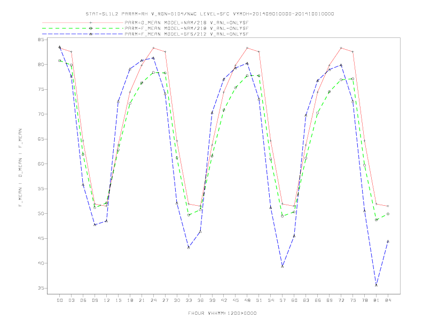Image resolution: width=423 pixels, height=327 pixels.
Task: Click the x-axis tick label 78
Action: click(364, 300)
